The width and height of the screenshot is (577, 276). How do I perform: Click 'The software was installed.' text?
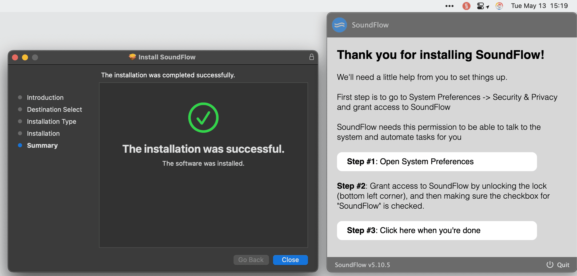click(x=203, y=163)
